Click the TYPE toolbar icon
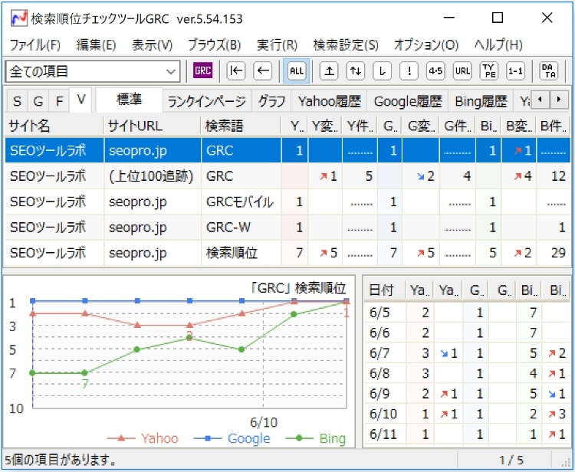 click(488, 71)
